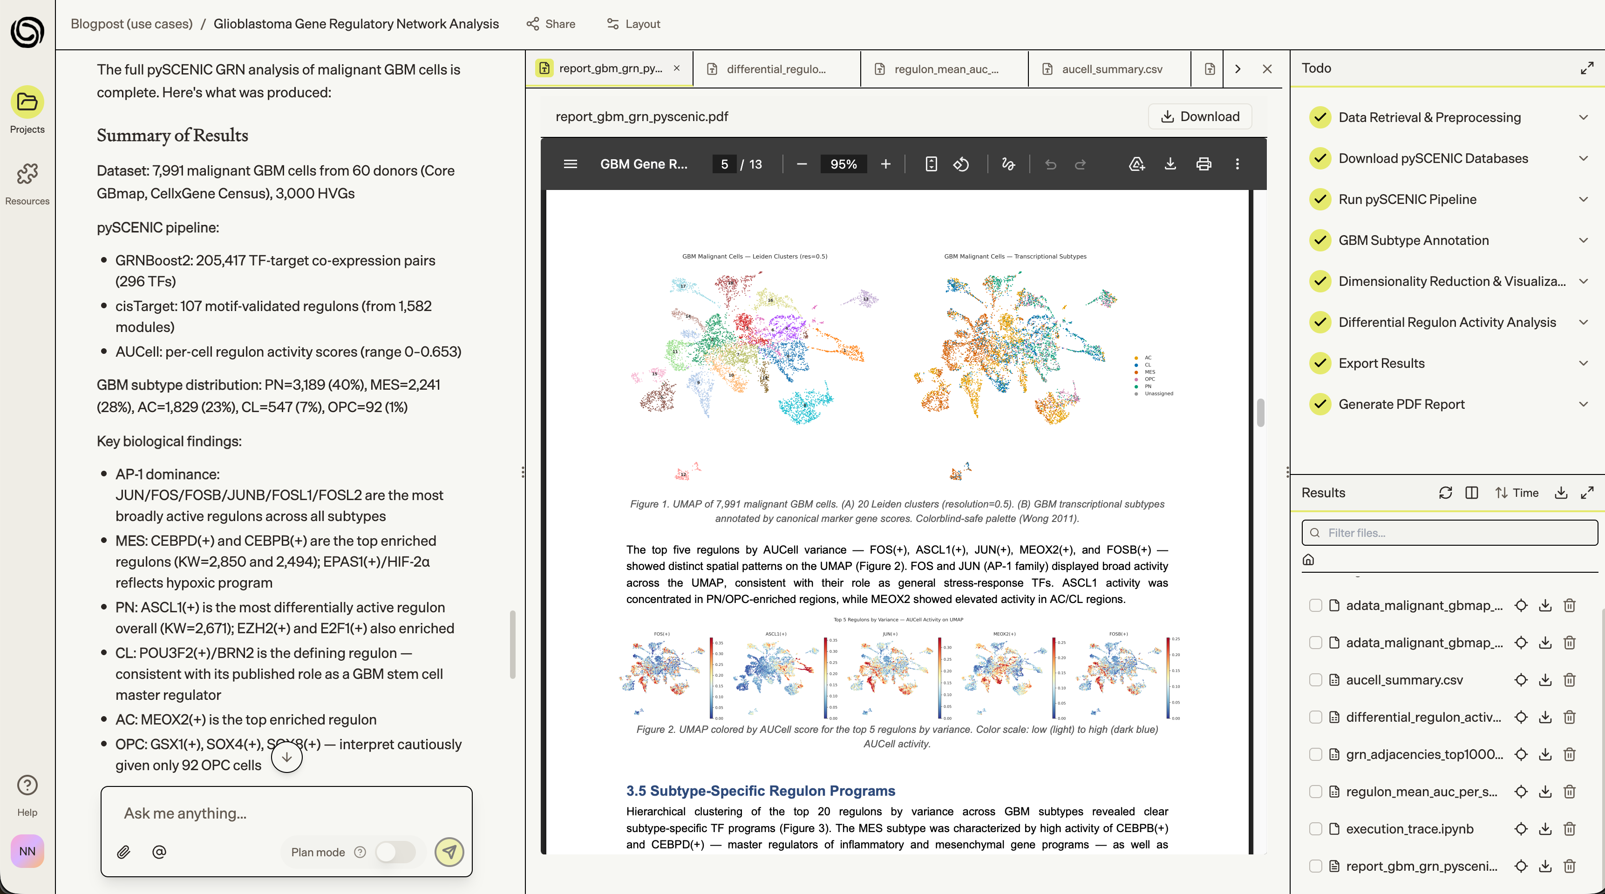
Task: Expand Differential Regulon Activity Analysis todo
Action: click(1583, 322)
